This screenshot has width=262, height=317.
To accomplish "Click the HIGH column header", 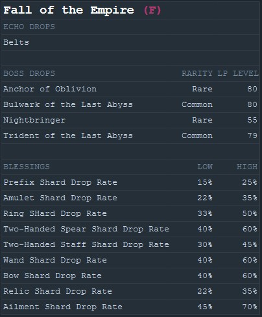I will click(247, 167).
